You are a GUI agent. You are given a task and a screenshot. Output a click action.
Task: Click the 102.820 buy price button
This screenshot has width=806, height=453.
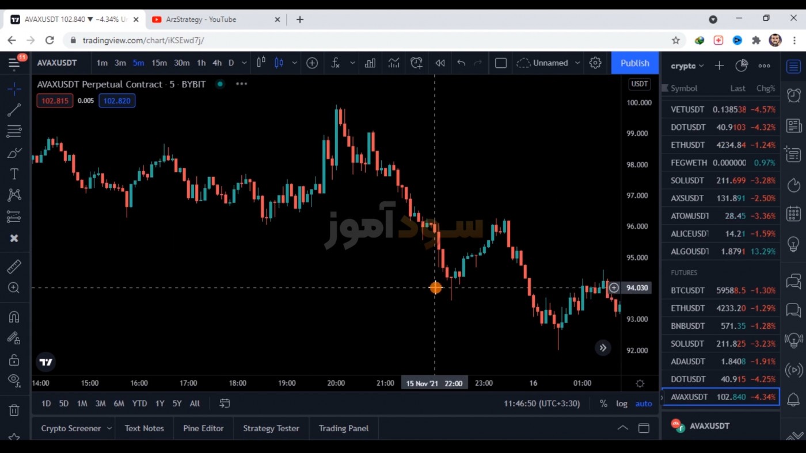[x=117, y=101]
